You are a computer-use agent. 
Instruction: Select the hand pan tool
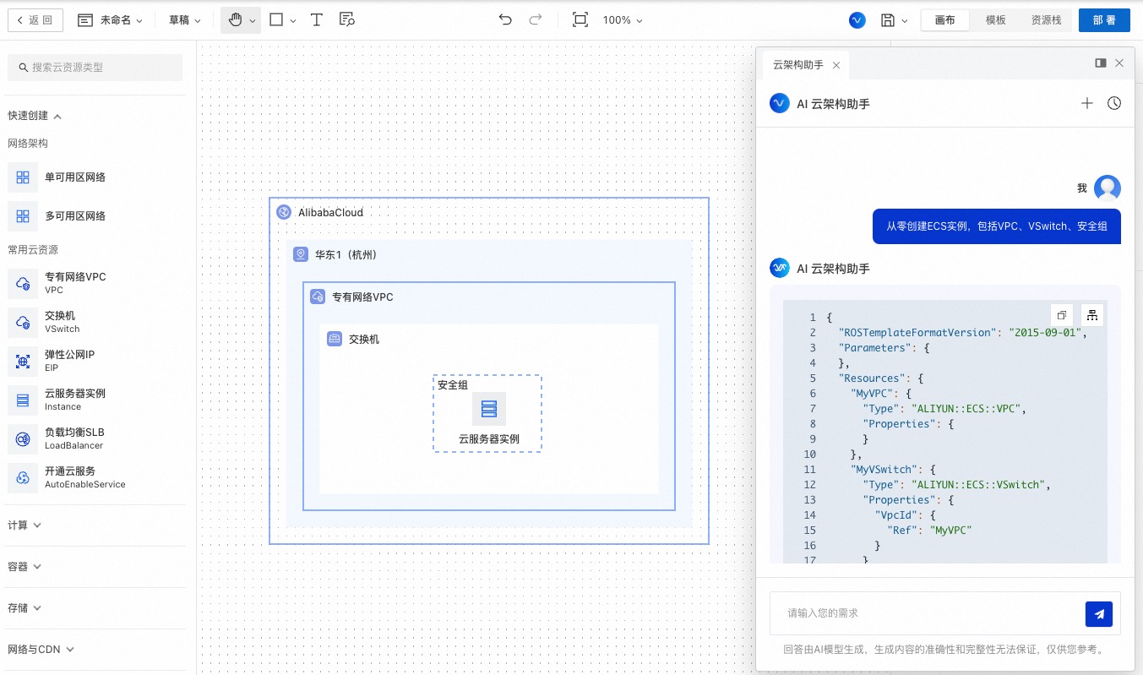pos(235,20)
